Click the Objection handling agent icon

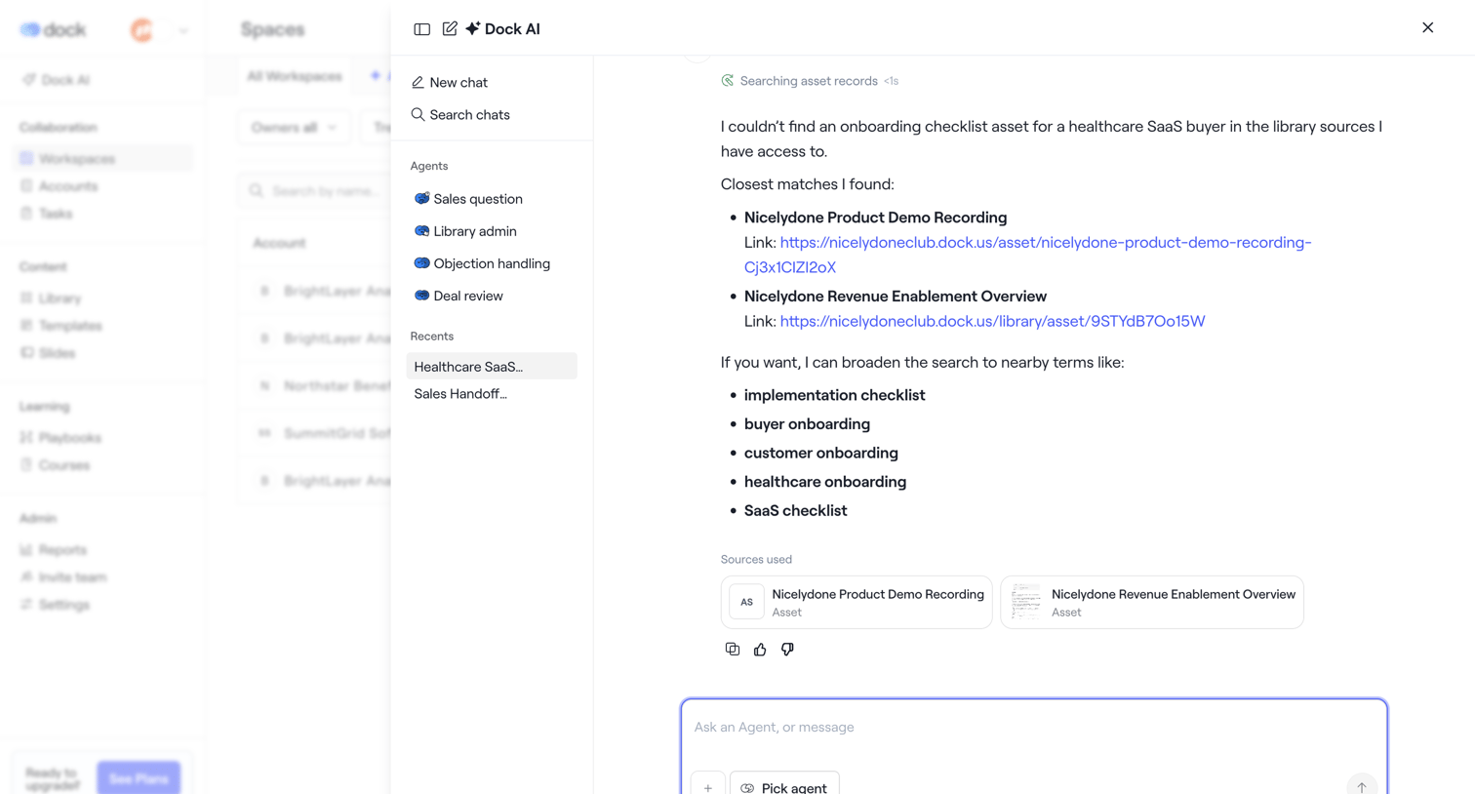pos(421,263)
